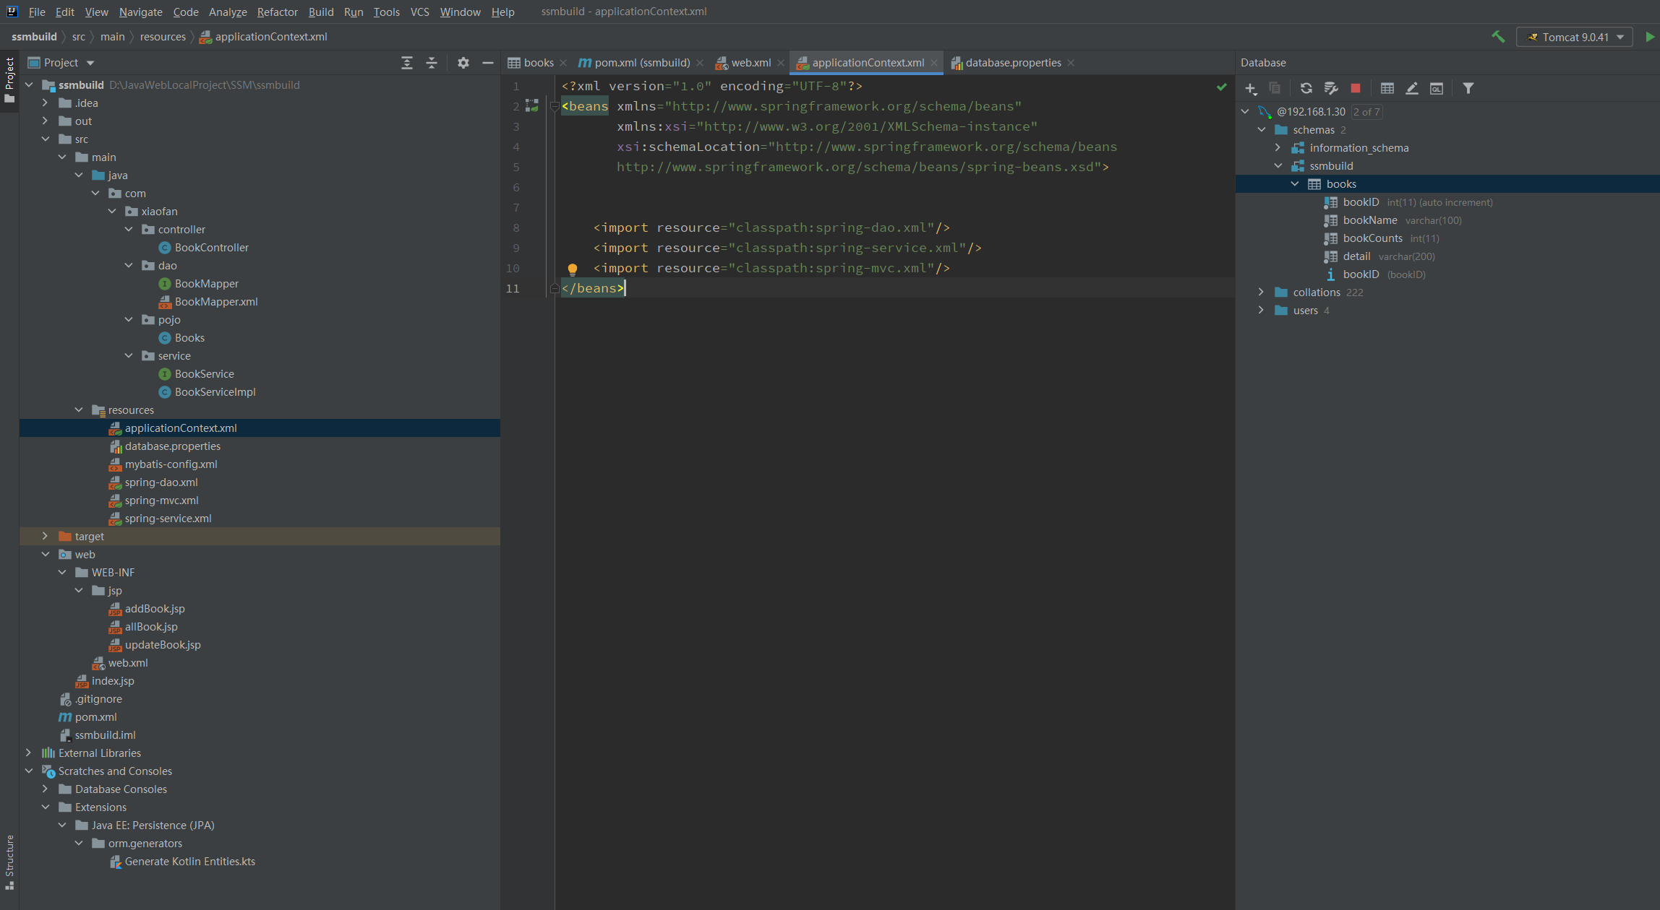Viewport: 1660px width, 910px height.
Task: Select allBook.jsp file
Action: (x=150, y=626)
